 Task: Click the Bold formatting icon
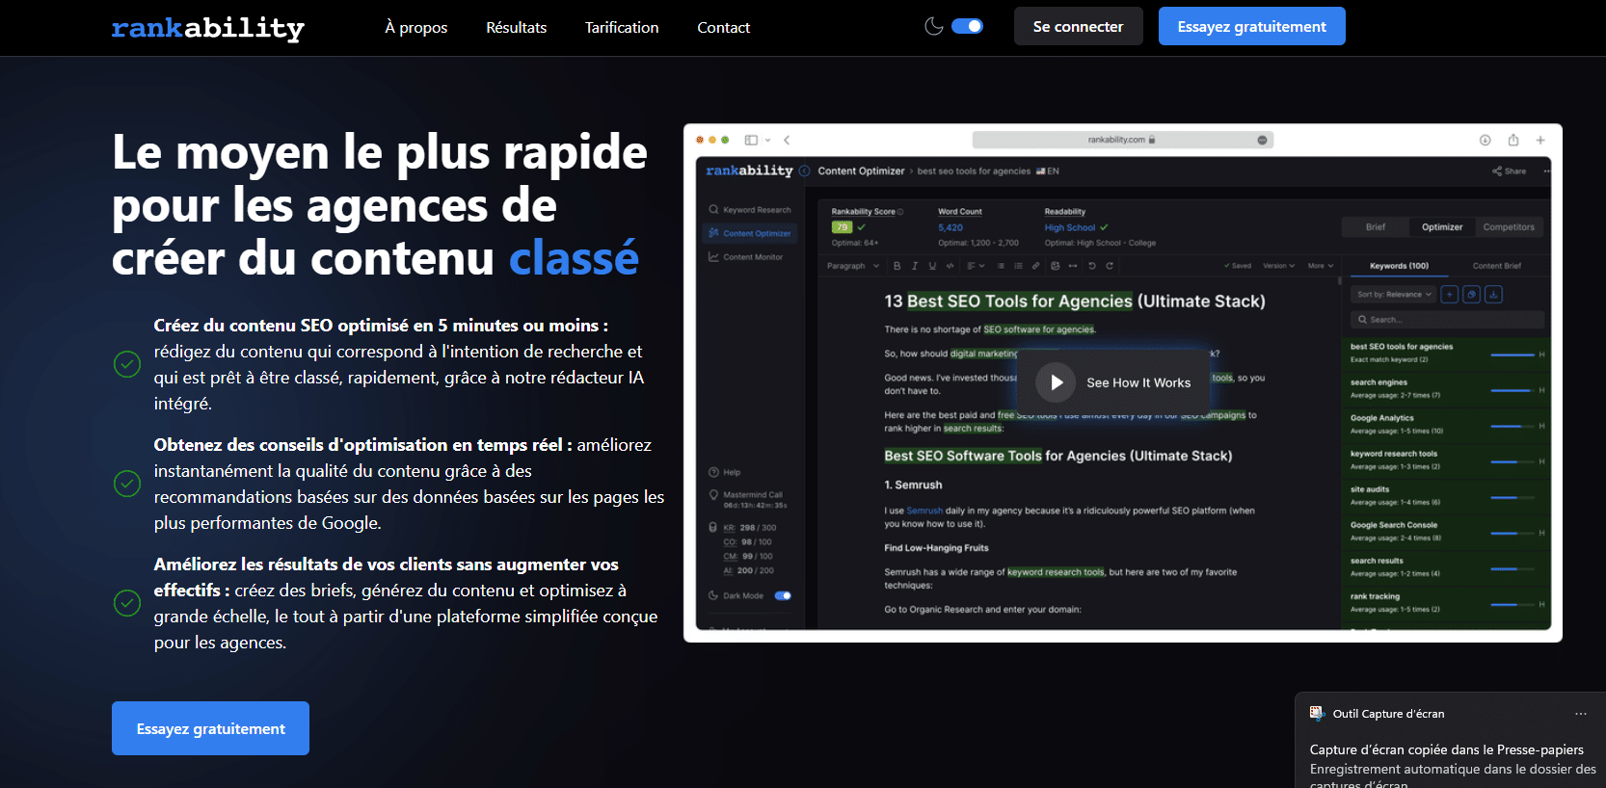click(897, 266)
